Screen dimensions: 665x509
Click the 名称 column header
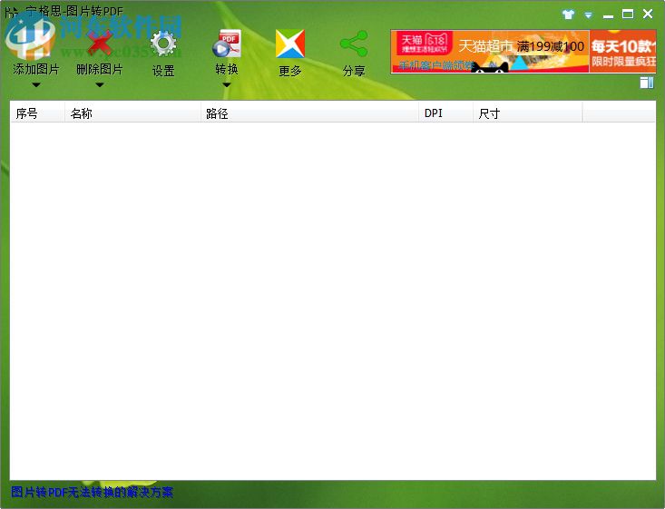coord(132,113)
